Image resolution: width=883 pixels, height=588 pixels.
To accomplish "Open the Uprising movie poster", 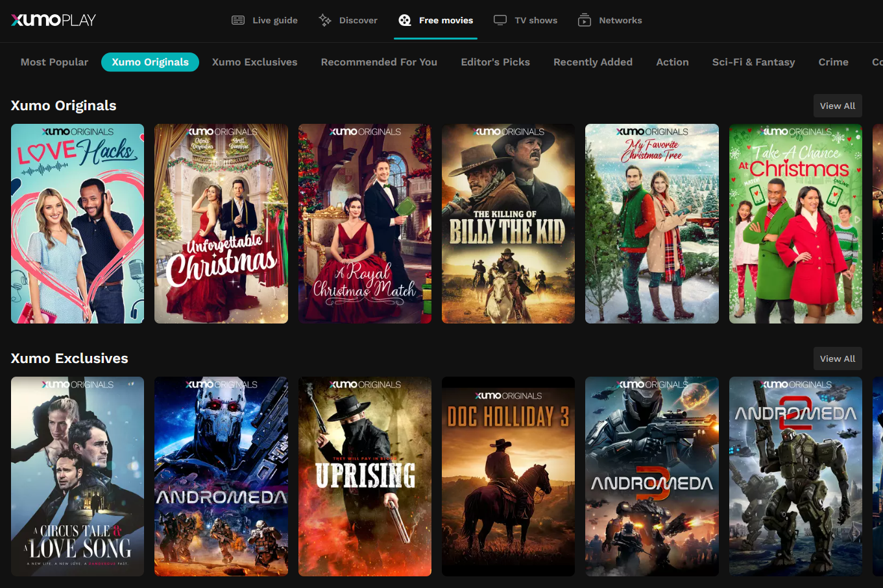I will (365, 476).
